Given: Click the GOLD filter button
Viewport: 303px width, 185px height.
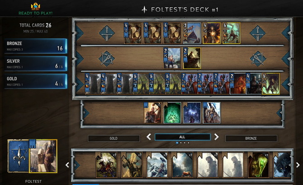Looking at the screenshot, I should tap(114, 139).
